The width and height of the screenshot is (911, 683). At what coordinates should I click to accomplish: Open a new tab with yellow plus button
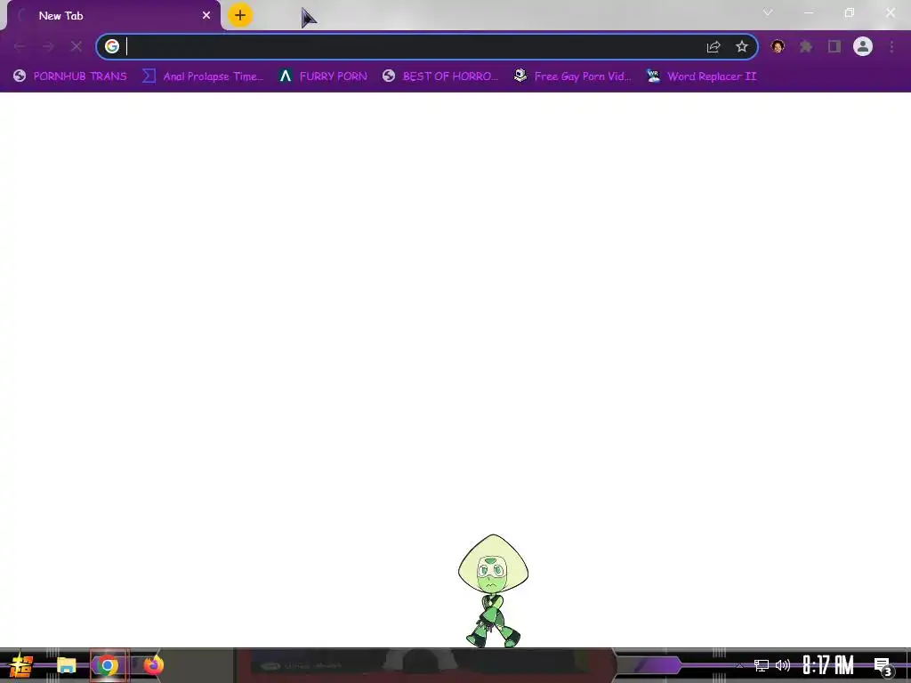[x=240, y=16]
